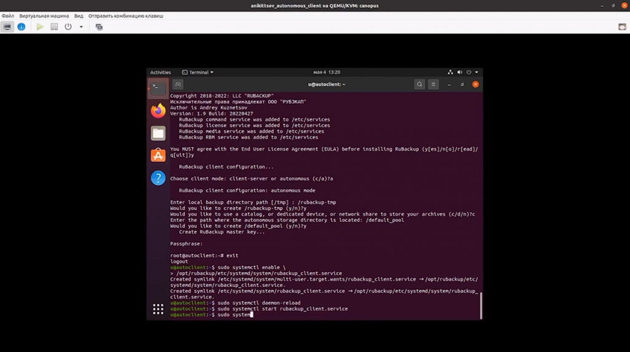Open a new terminal tab
The height and width of the screenshot is (352, 630).
178,84
